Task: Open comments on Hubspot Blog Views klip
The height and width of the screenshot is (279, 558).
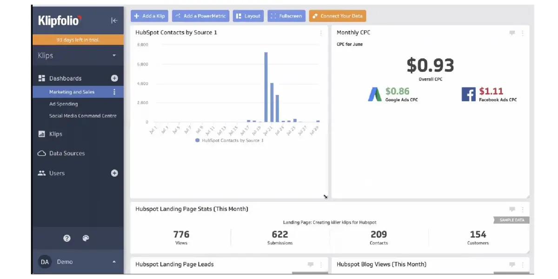Action: 512,265
